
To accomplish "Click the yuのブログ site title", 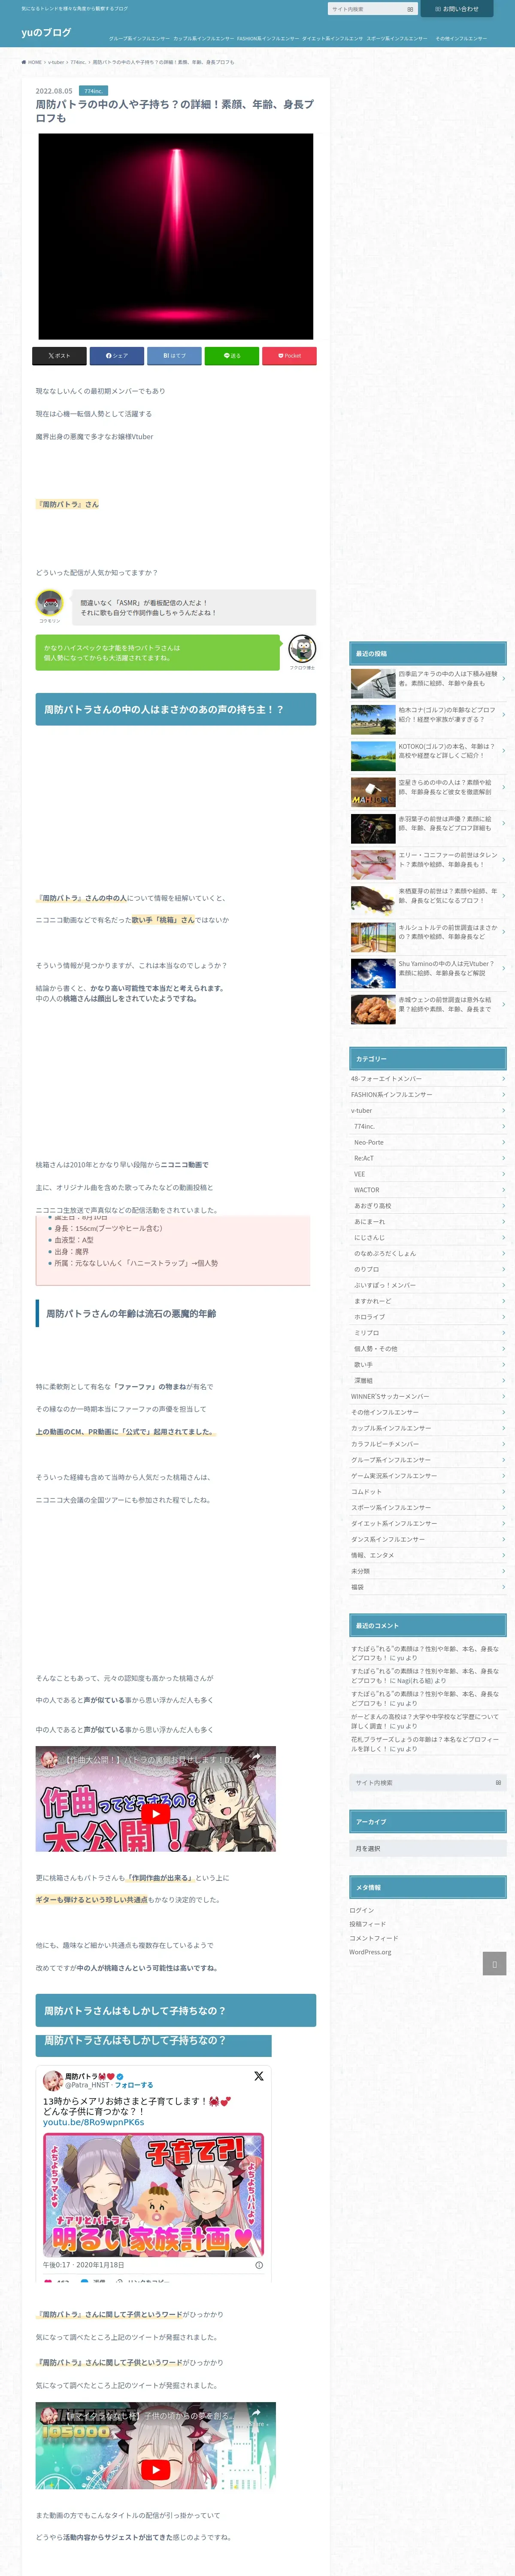I will pos(46,33).
